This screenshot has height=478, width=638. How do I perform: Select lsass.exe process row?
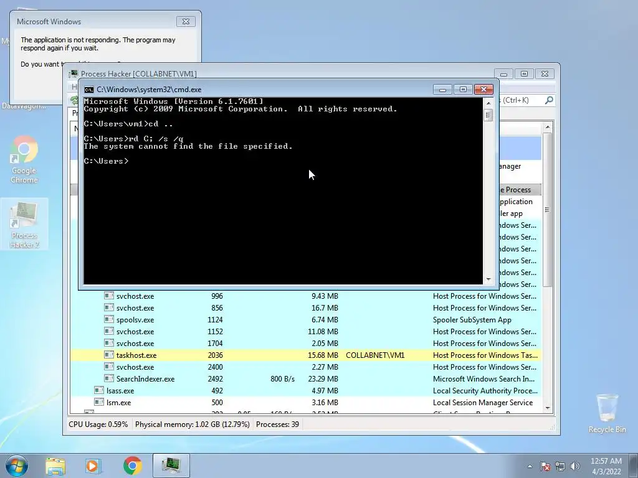pyautogui.click(x=306, y=390)
